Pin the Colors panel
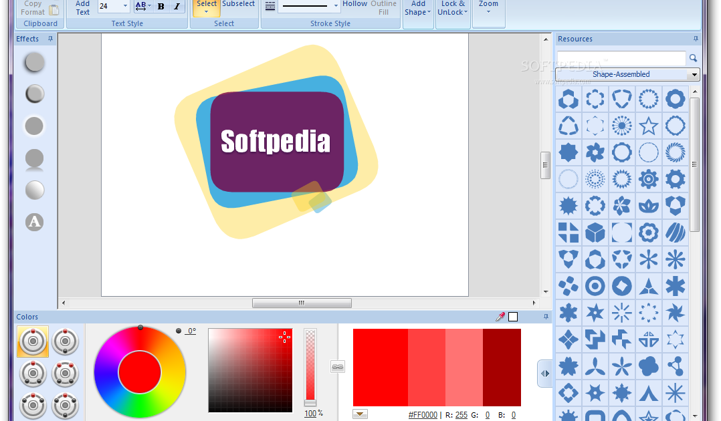The height and width of the screenshot is (421, 721). point(546,317)
